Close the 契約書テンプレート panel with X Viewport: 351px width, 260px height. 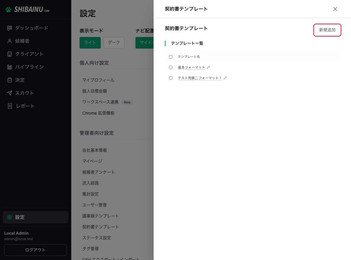pyautogui.click(x=335, y=9)
